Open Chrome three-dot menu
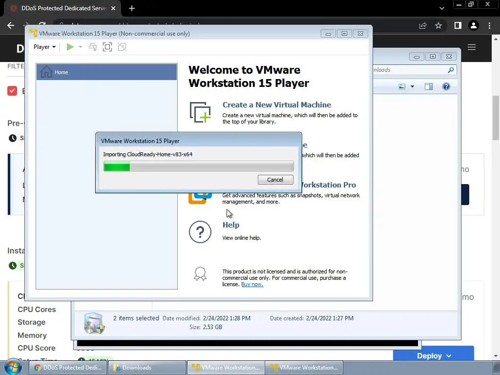 (489, 25)
